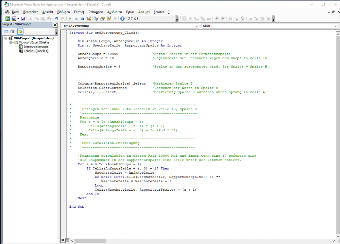
Task: Open the cmdAuswertung object dropdown
Action: pyautogui.click(x=197, y=26)
